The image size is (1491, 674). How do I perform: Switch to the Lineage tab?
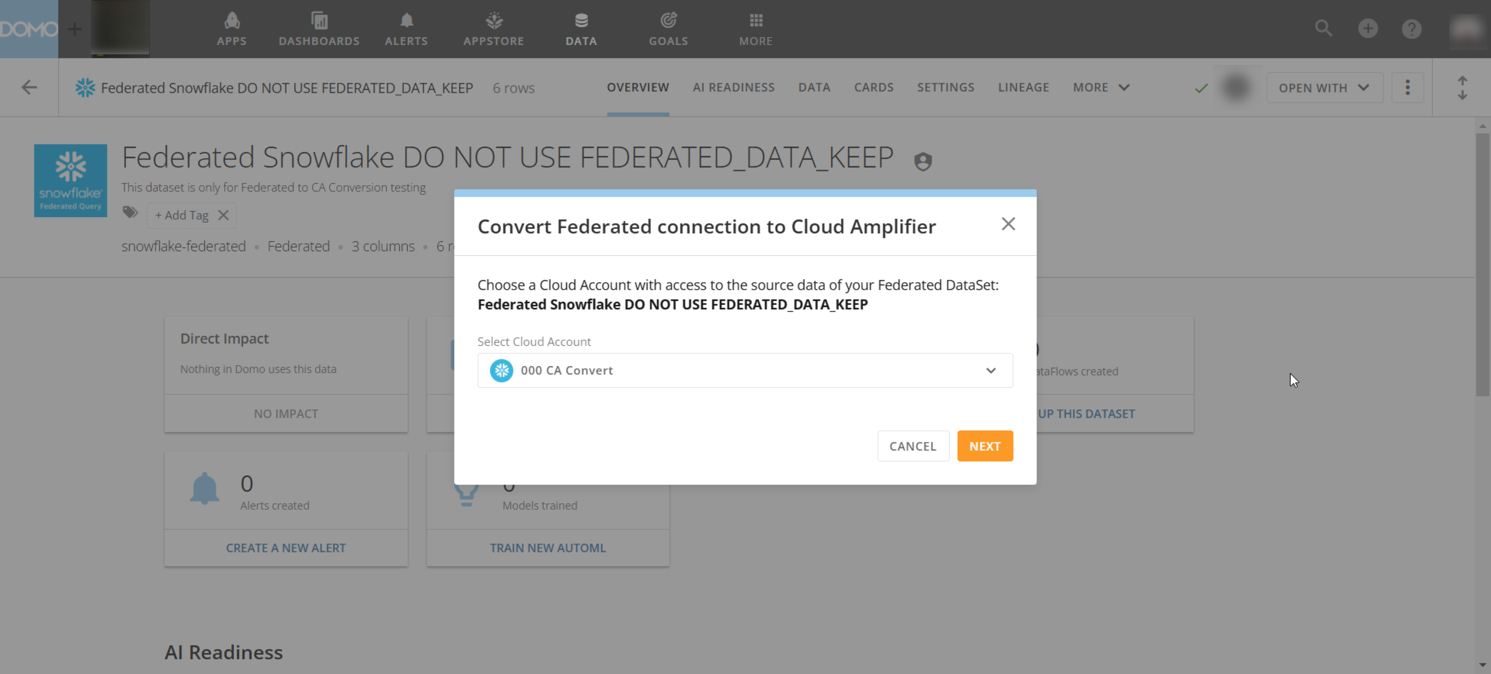click(x=1024, y=87)
